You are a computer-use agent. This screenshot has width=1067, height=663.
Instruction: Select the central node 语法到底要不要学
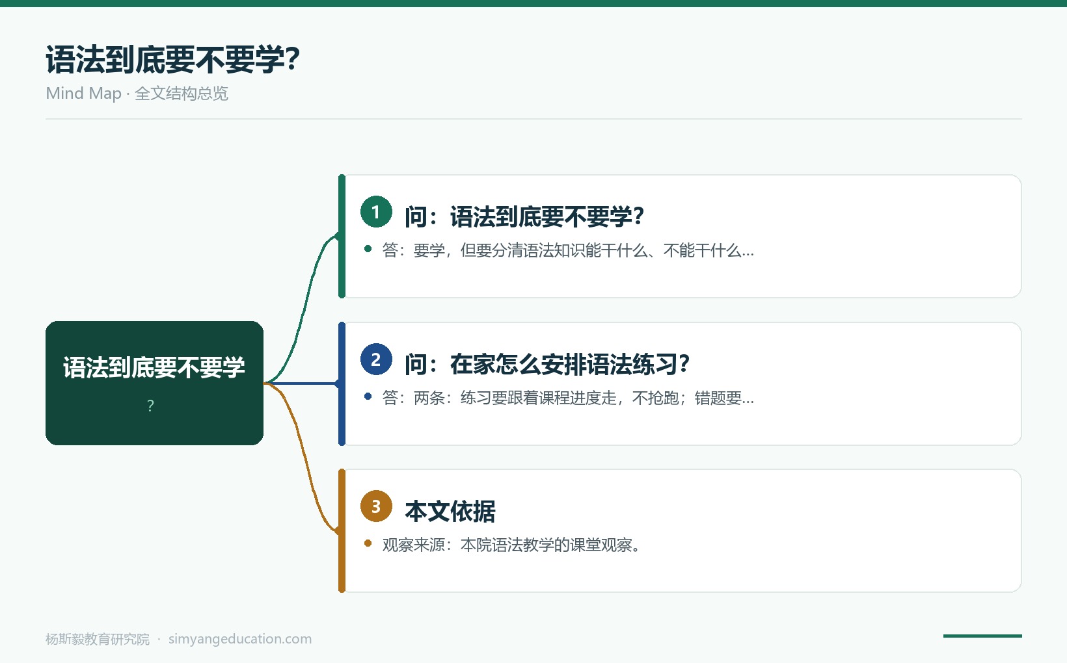(x=154, y=383)
